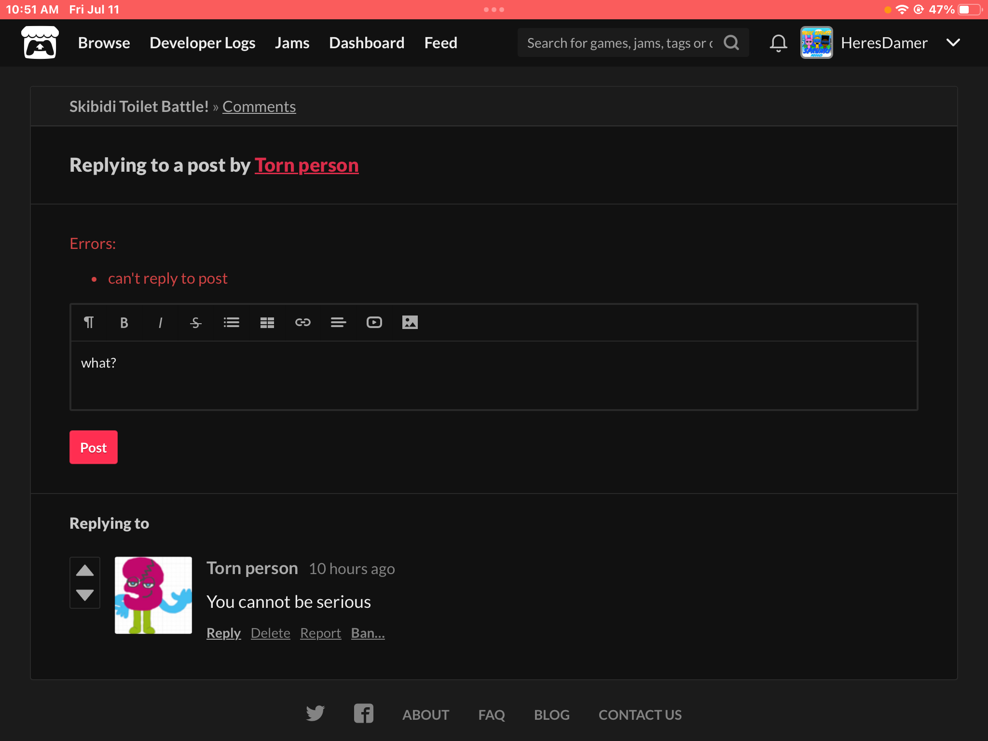This screenshot has height=741, width=988.
Task: Click Reply under Torn person's comment
Action: point(223,632)
